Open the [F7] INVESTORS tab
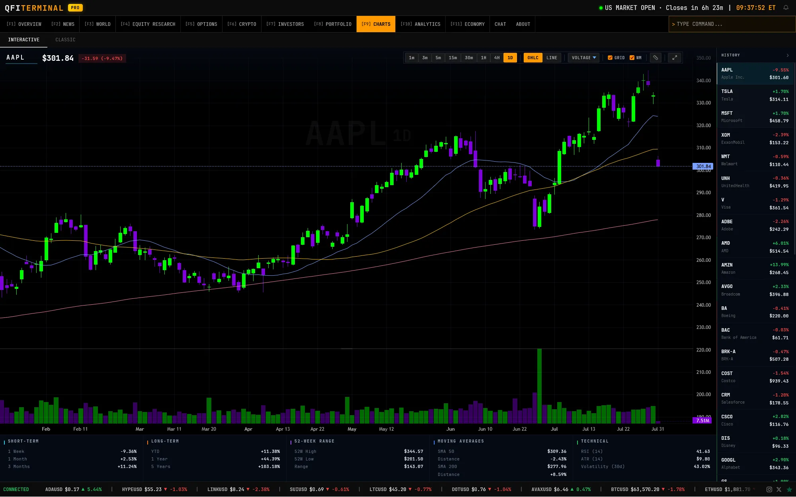 [285, 24]
